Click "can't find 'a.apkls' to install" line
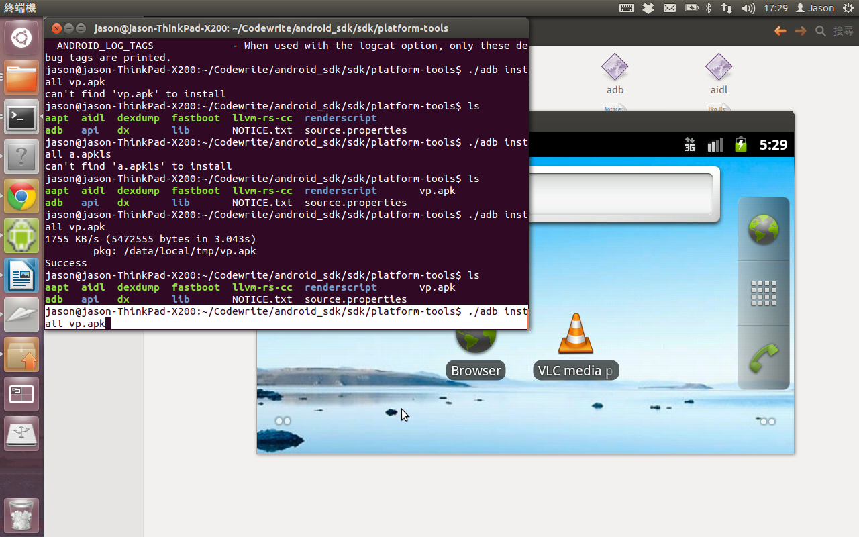This screenshot has height=537, width=859. click(138, 166)
